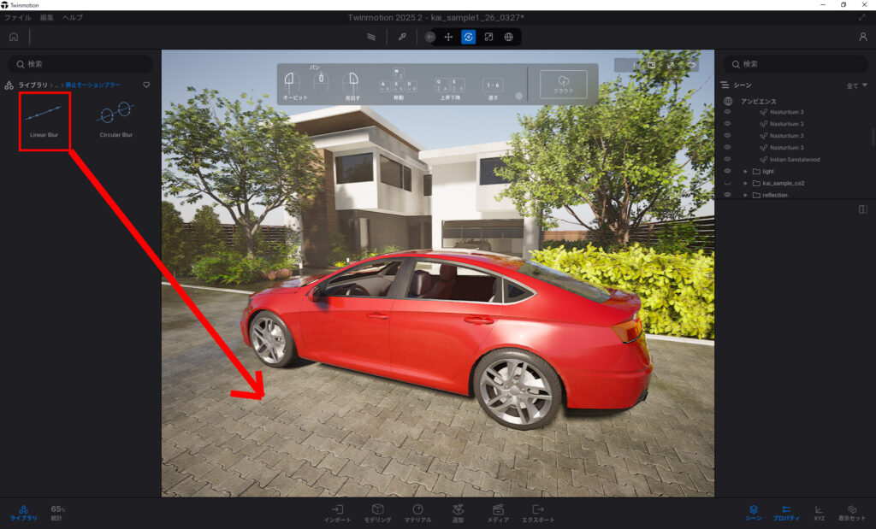876x529 pixels.
Task: Activate the Rotate tool in toolbar
Action: tap(468, 37)
